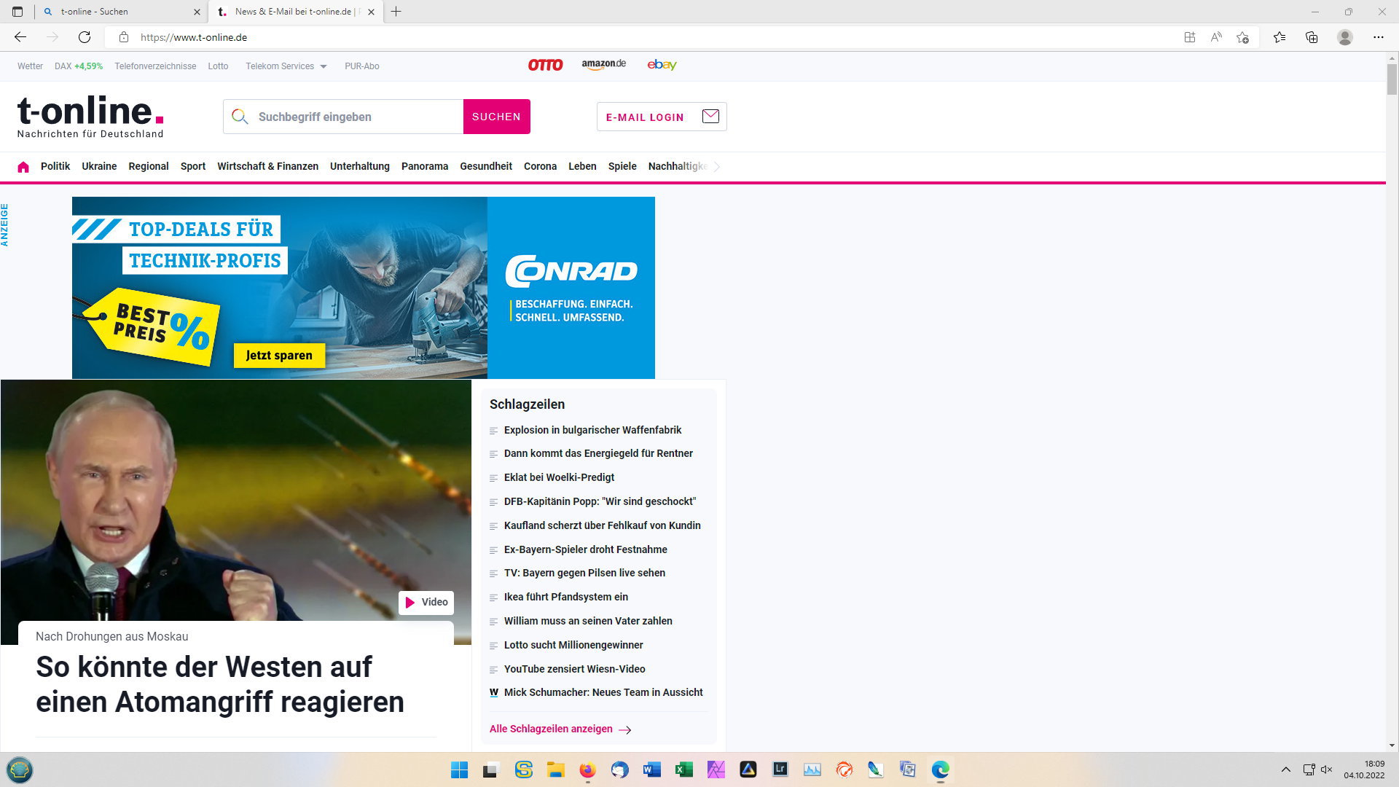Viewport: 1399px width, 787px height.
Task: Click the page vertical scrollbar thumb
Action: pos(1392,80)
